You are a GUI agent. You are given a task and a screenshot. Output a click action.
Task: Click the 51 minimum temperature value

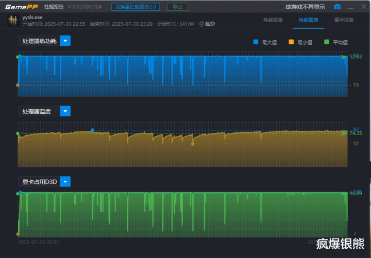coord(356,144)
